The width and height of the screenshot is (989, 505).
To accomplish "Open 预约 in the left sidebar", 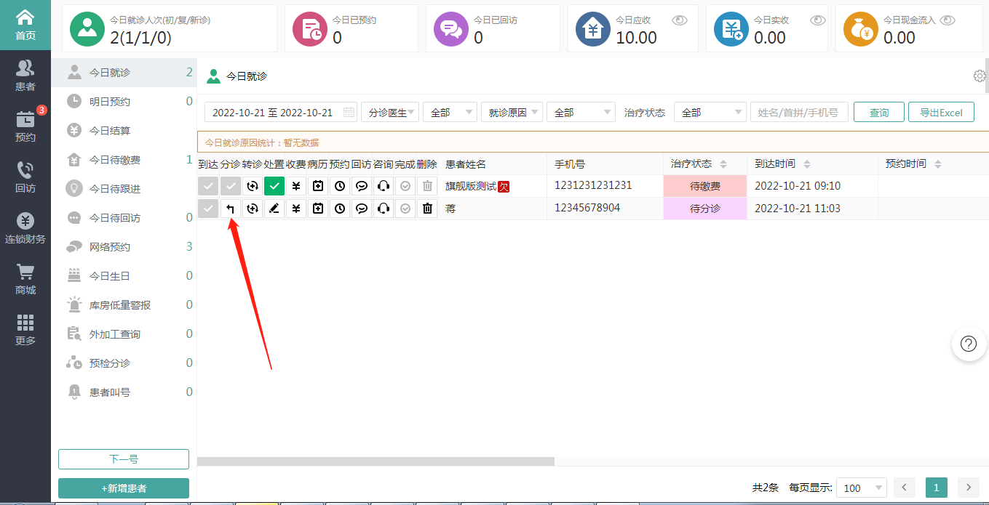I will [25, 126].
